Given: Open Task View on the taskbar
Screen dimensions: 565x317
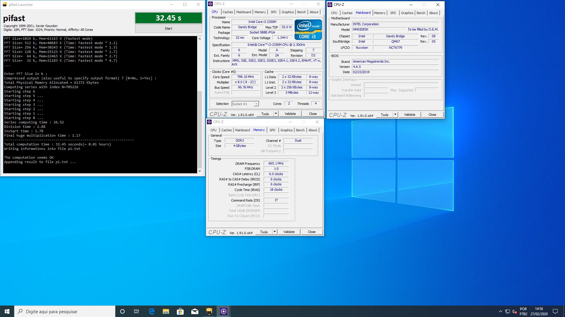Looking at the screenshot, I should [137, 311].
